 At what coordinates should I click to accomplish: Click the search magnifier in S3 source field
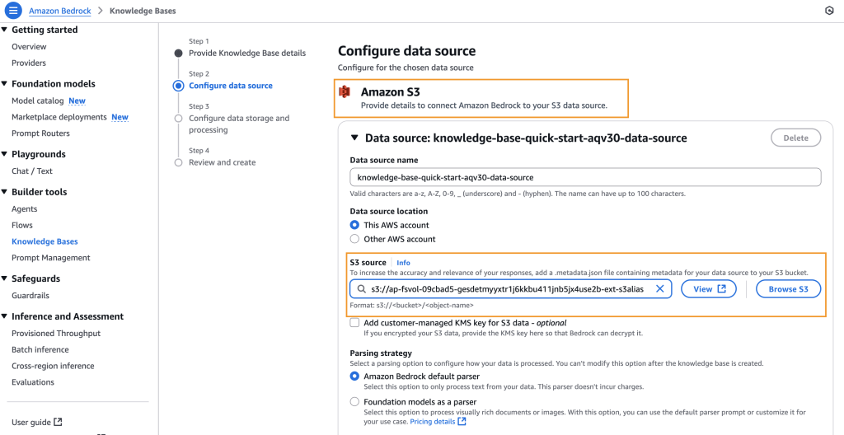pyautogui.click(x=361, y=289)
